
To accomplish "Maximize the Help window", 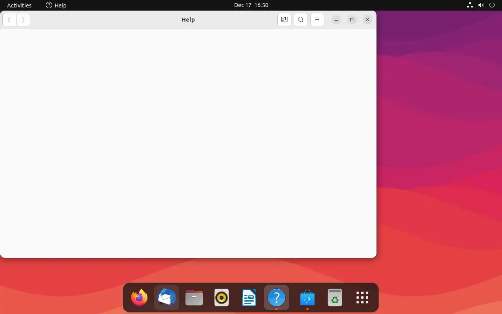I will point(352,20).
